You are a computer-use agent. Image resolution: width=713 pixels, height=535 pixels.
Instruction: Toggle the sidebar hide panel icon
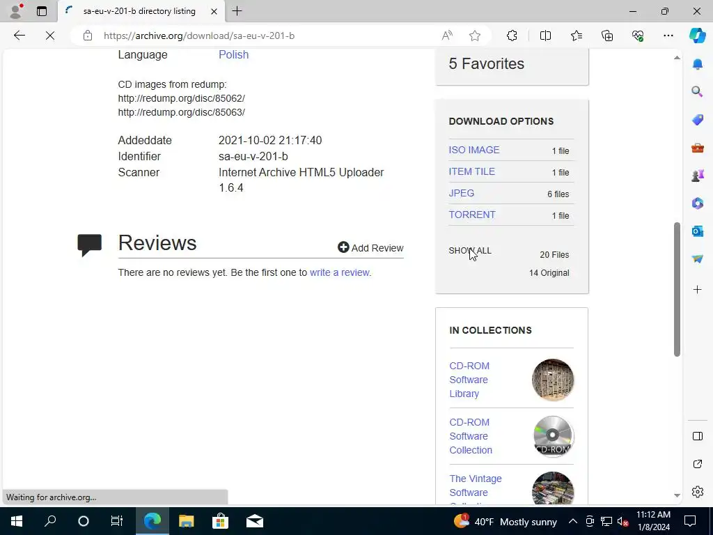click(698, 436)
